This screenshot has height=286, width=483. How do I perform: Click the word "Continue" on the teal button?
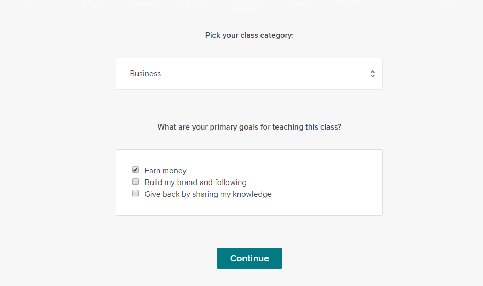point(249,258)
